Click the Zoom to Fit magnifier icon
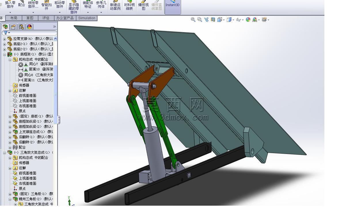 tap(193, 20)
